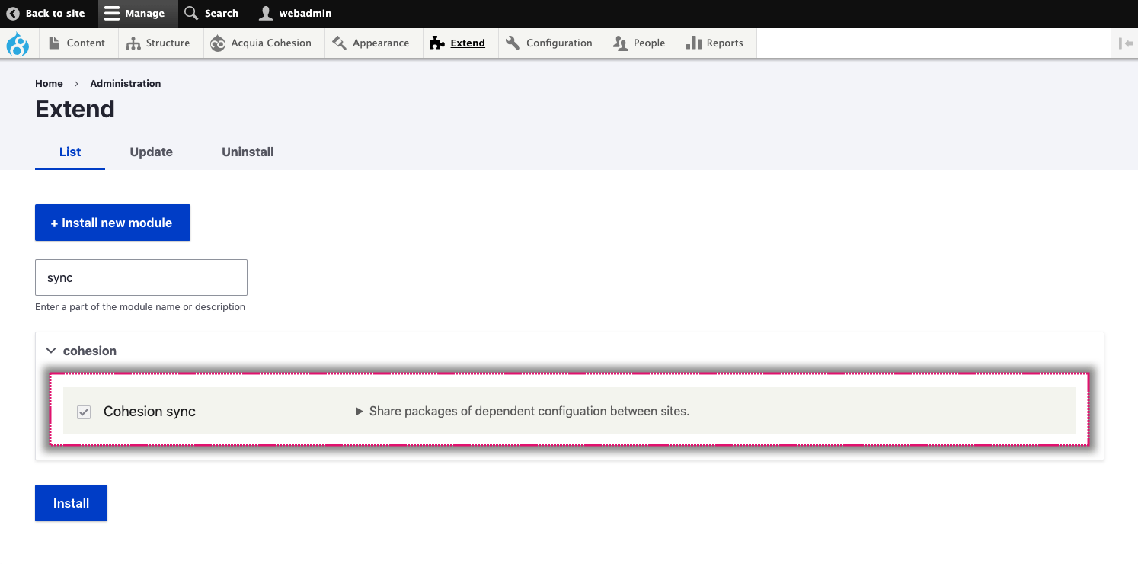Image resolution: width=1138 pixels, height=564 pixels.
Task: Open the Reports menu label
Action: (724, 43)
